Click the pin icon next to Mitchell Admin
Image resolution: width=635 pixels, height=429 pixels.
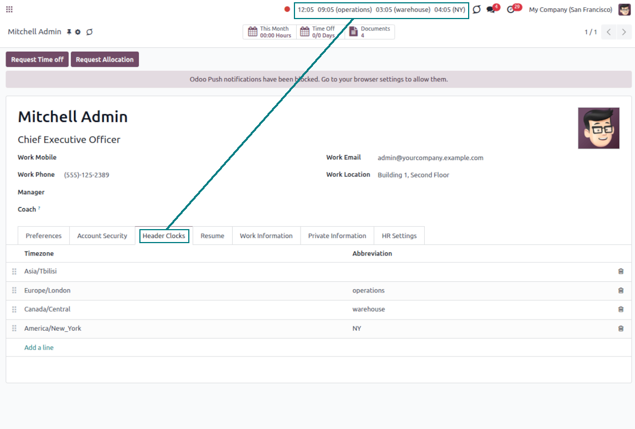click(x=69, y=32)
